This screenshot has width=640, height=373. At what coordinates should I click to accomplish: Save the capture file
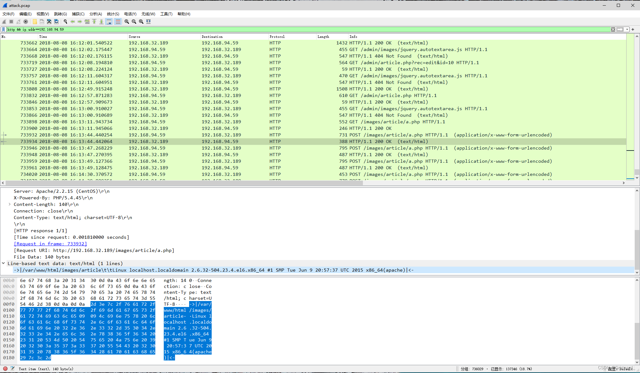(42, 22)
